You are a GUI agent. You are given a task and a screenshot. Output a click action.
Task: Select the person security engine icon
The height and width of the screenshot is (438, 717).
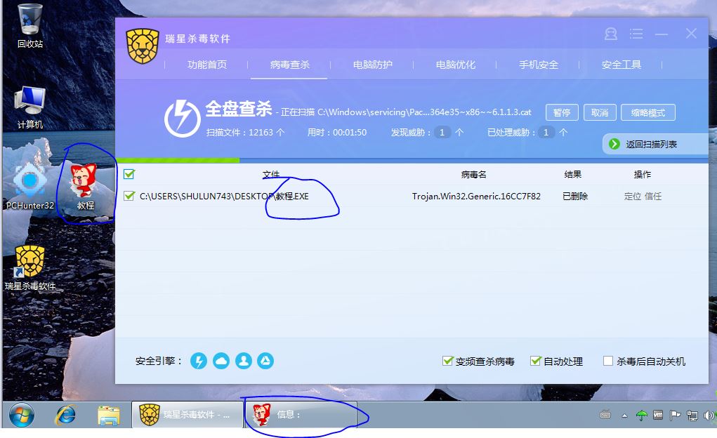click(243, 361)
